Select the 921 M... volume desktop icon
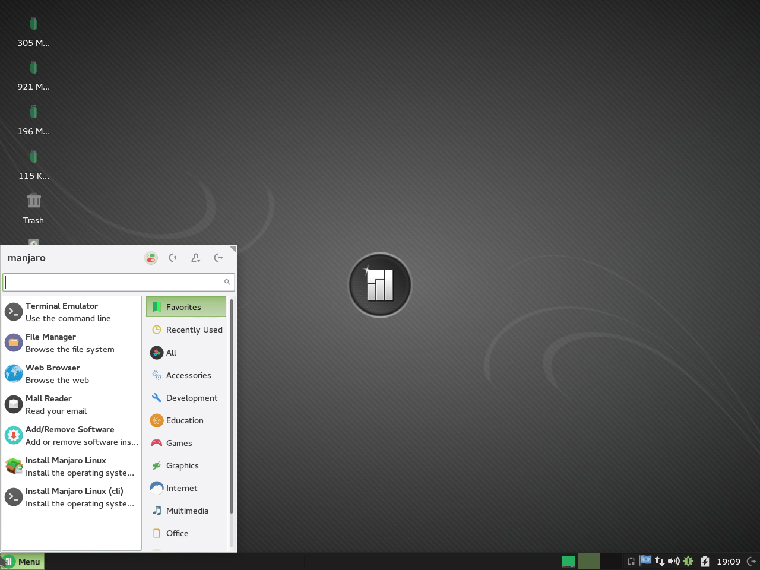Screen dimensions: 760x570 click(x=34, y=75)
